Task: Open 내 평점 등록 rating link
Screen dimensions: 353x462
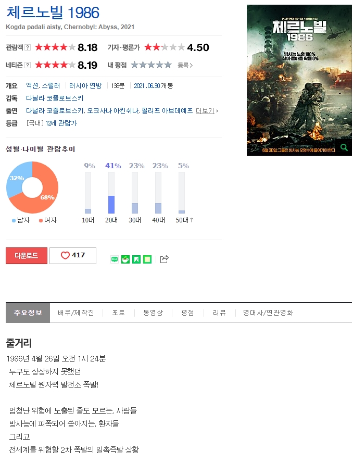Action: pos(185,65)
